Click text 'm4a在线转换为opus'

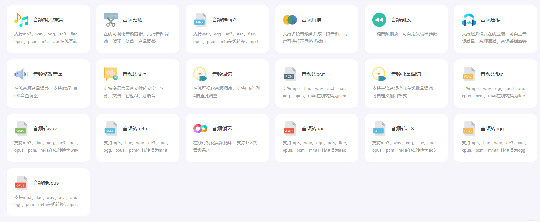[58, 204]
